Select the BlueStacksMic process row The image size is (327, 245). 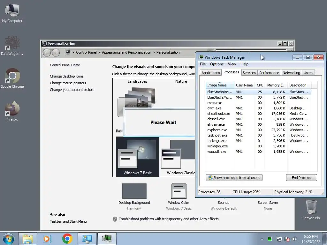(258, 97)
